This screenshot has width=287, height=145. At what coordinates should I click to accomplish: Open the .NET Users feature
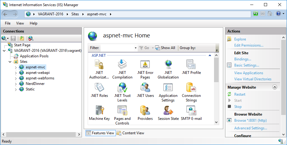coord(145,90)
